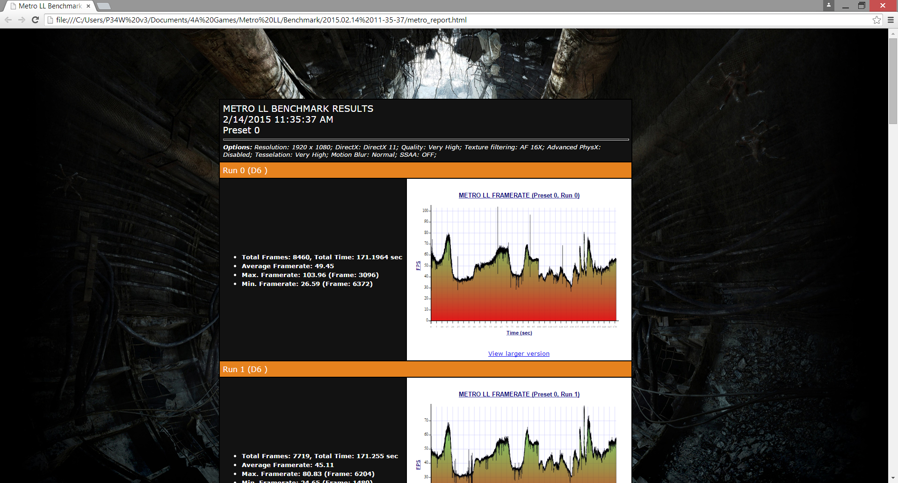This screenshot has height=483, width=898.
Task: Click Max. Framerate: 103.96 line
Action: pos(310,275)
